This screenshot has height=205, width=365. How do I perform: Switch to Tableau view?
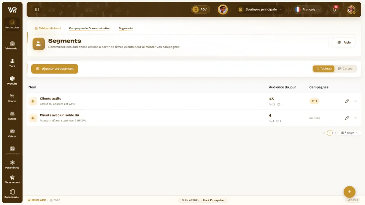[324, 69]
